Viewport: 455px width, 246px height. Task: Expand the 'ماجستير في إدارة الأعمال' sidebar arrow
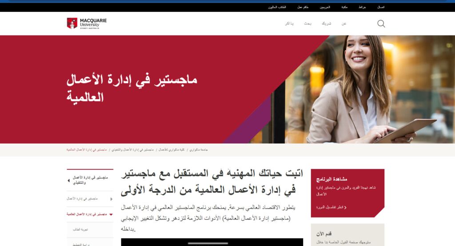click(x=111, y=199)
